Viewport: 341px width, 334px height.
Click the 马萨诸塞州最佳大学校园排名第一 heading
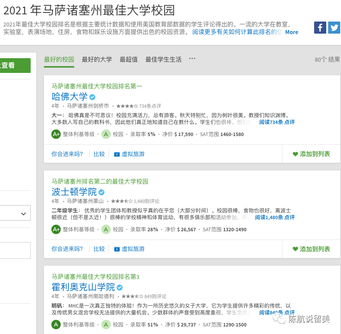click(x=97, y=86)
